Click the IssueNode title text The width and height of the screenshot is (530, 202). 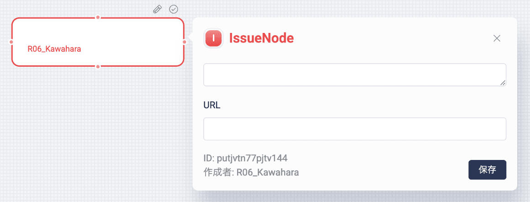tap(261, 38)
